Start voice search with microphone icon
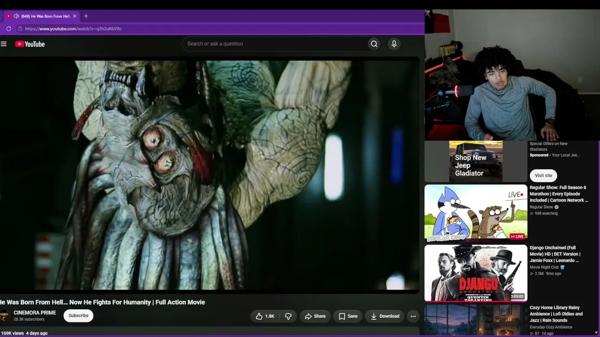This screenshot has height=337, width=600. (394, 44)
